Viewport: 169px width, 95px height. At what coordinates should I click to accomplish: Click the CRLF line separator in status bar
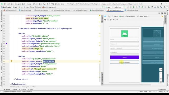pos(150,92)
